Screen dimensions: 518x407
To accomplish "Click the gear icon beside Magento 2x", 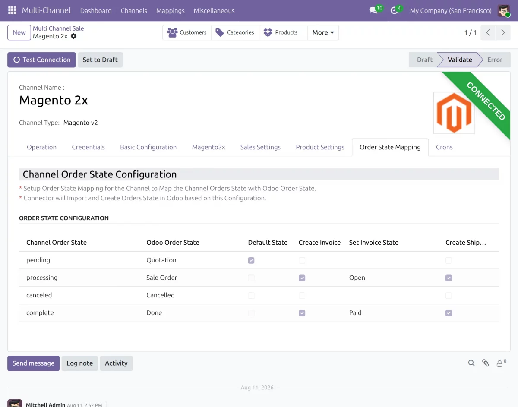I will pyautogui.click(x=74, y=36).
